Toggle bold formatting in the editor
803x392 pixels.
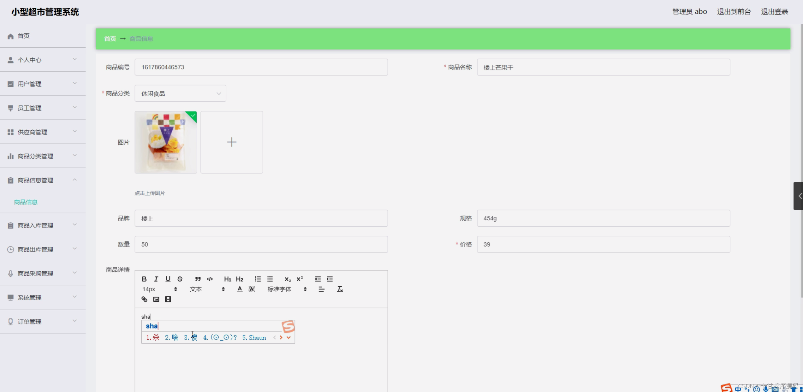pos(144,279)
